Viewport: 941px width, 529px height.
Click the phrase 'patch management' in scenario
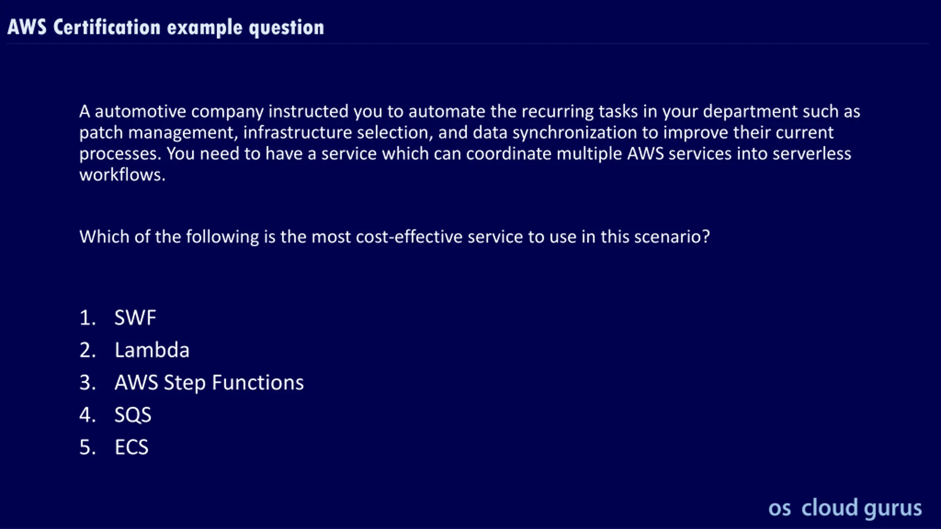[x=158, y=133]
